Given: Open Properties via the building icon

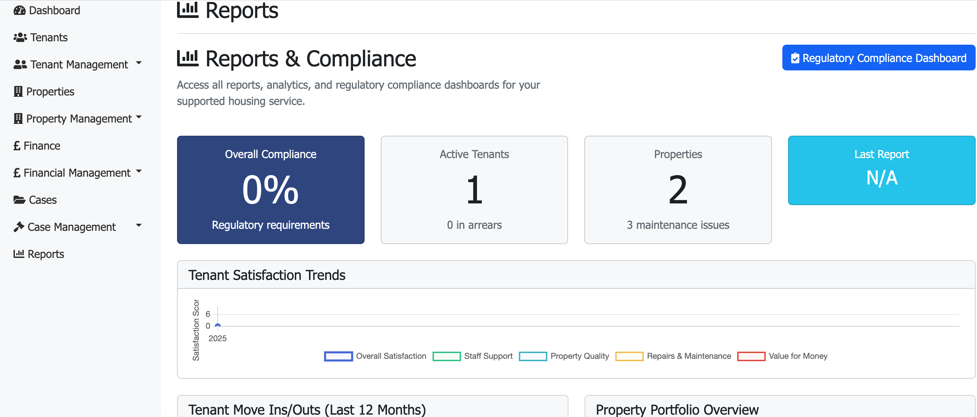Looking at the screenshot, I should (x=18, y=91).
